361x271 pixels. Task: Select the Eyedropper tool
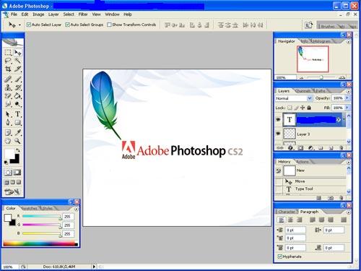[x=17, y=132]
